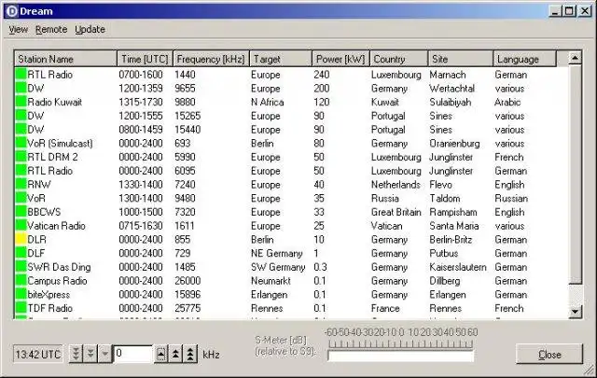This screenshot has width=597, height=378.
Task: Click the yellow status icon beside DLR
Action: (x=21, y=239)
